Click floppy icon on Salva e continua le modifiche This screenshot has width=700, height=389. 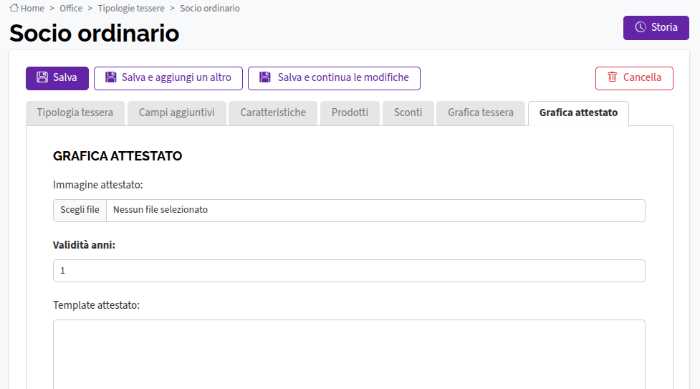(x=265, y=77)
